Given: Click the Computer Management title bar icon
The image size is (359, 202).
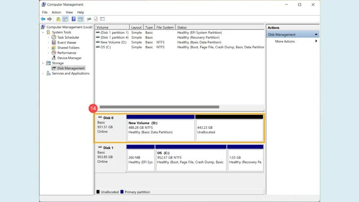Looking at the screenshot, I should 44,4.
